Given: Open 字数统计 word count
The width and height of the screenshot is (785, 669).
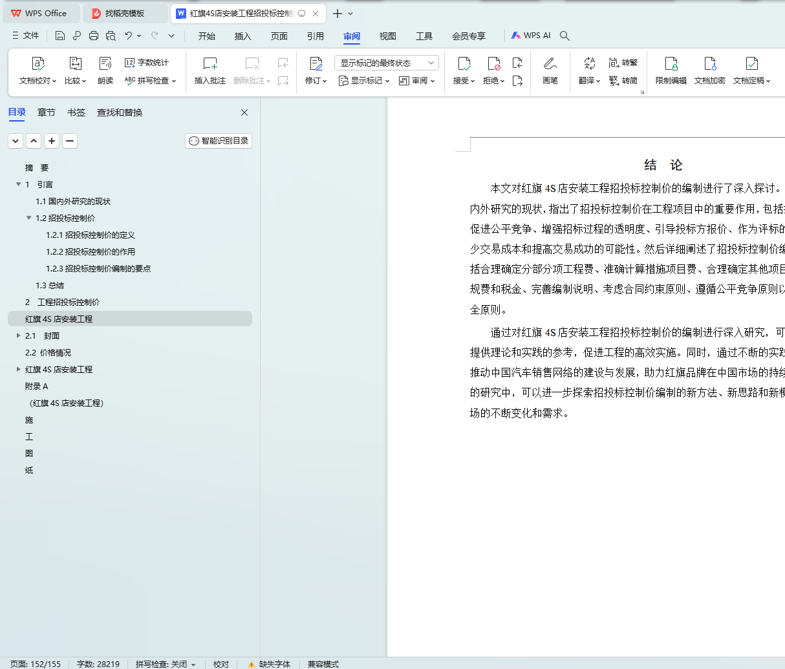Looking at the screenshot, I should [147, 63].
